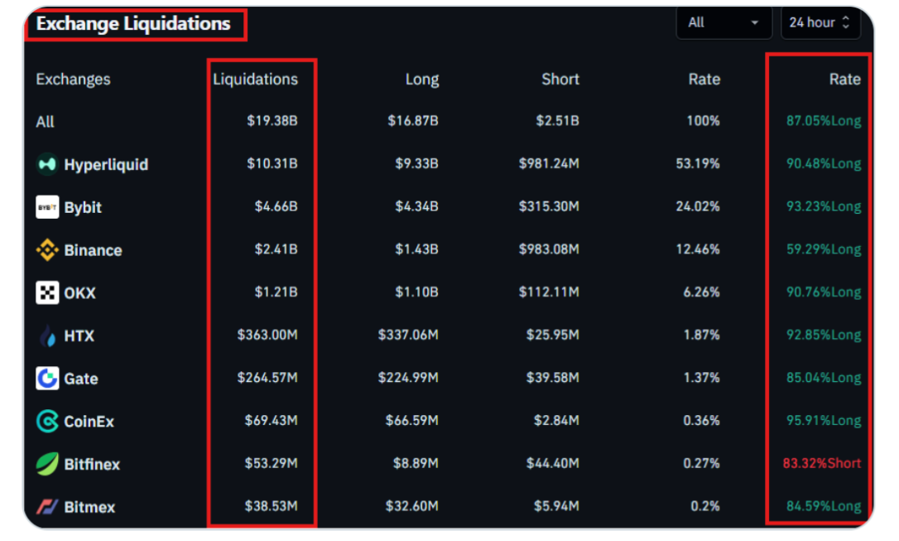This screenshot has width=899, height=541.
Task: Select the All exchanges summary row
Action: tap(46, 122)
